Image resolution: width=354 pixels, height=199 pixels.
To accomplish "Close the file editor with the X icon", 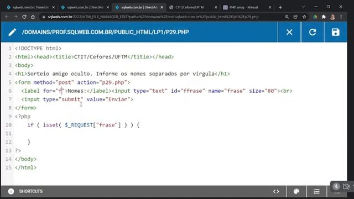I will pos(289,32).
